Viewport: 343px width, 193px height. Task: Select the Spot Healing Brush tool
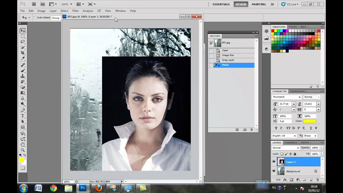(x=23, y=65)
